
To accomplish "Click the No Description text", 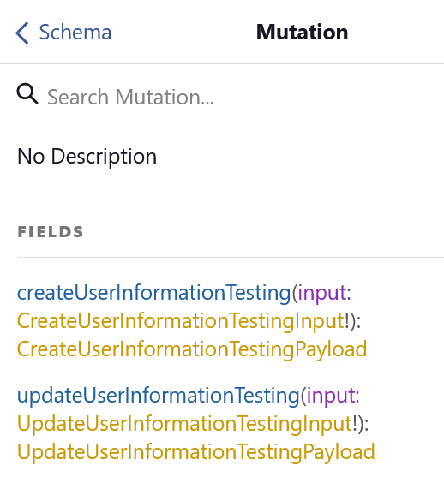I will (x=87, y=157).
